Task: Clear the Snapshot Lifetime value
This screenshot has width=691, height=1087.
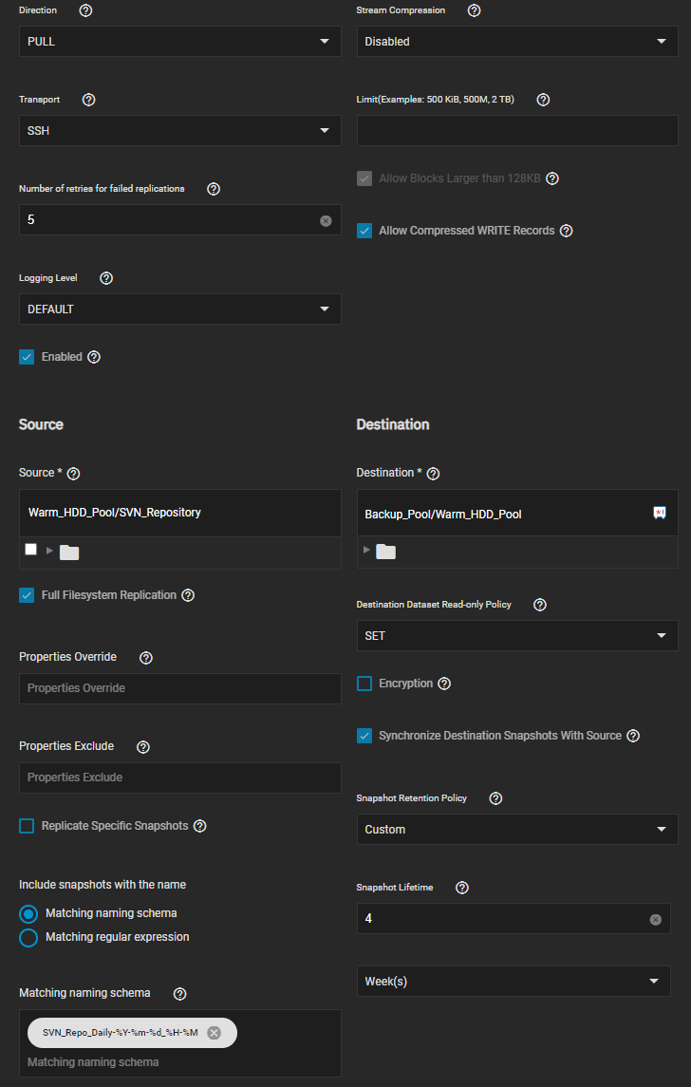Action: pyautogui.click(x=655, y=919)
